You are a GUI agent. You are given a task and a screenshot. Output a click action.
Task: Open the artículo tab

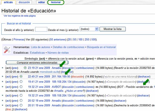click(x=8, y=2)
